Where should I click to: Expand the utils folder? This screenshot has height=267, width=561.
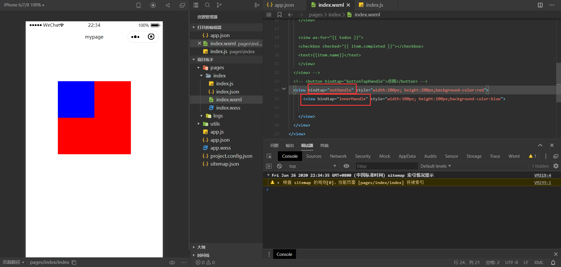[x=198, y=124]
